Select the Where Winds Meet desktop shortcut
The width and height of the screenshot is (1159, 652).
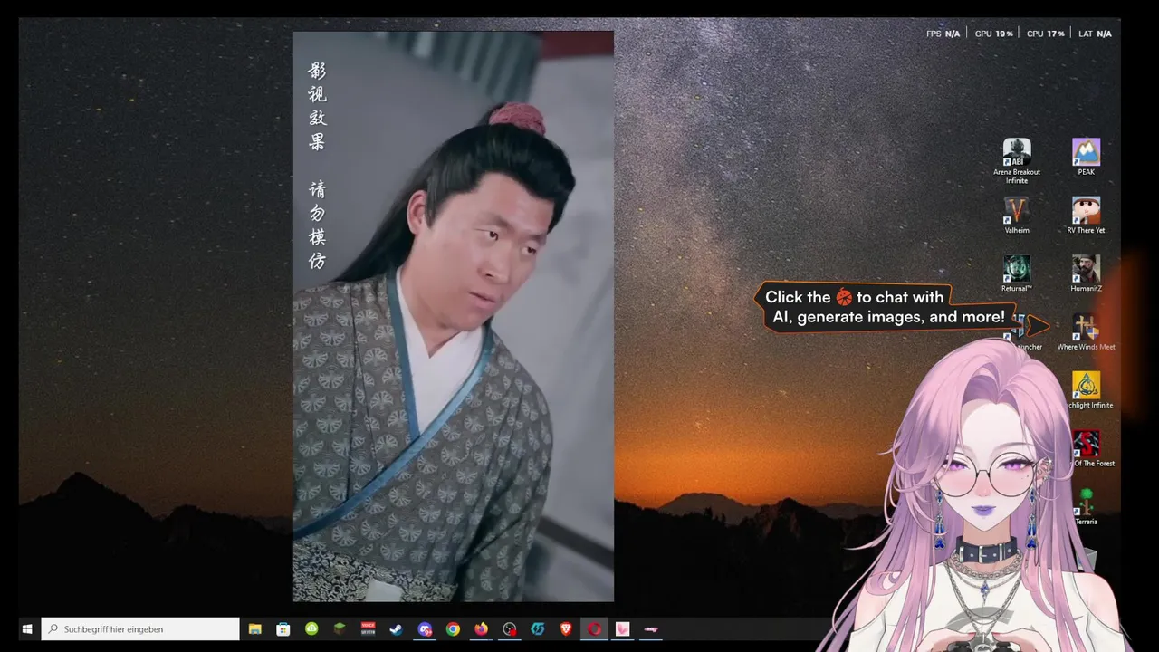coord(1086,332)
